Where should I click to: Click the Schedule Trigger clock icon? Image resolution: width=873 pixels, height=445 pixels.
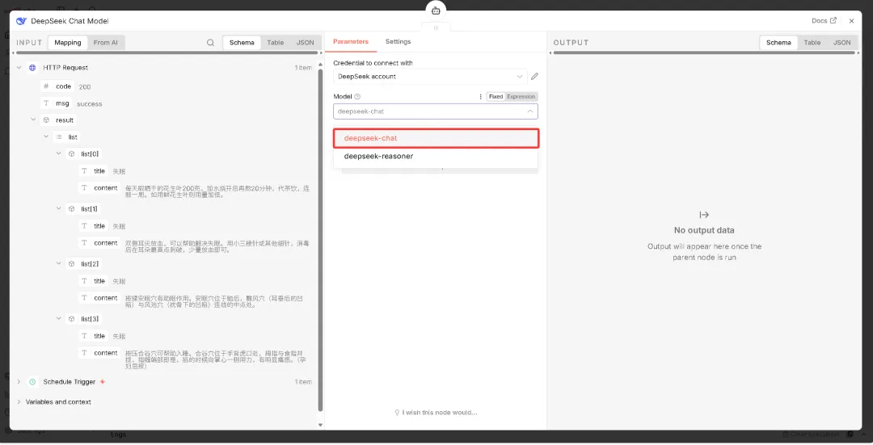(x=32, y=381)
